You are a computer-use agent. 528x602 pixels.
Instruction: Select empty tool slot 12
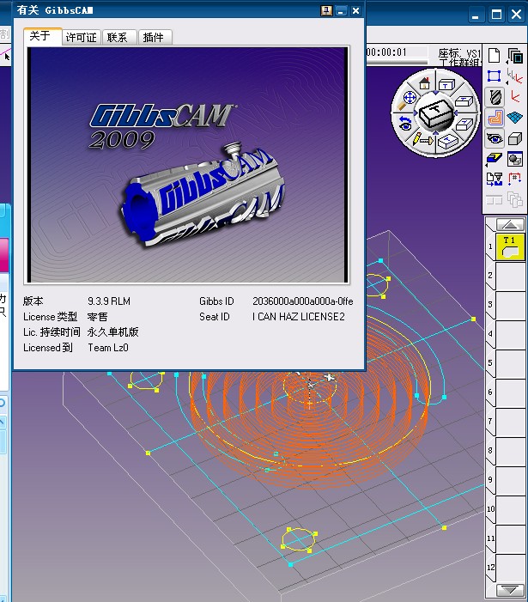coord(510,568)
